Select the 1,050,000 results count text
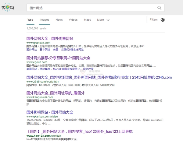This screenshot has height=144, width=183. 37,28
